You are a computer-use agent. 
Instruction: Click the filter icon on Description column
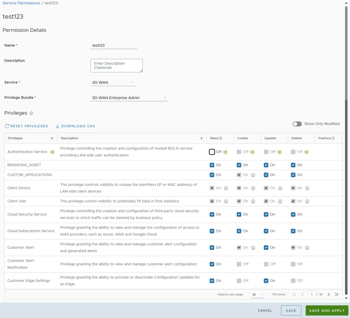(x=202, y=138)
